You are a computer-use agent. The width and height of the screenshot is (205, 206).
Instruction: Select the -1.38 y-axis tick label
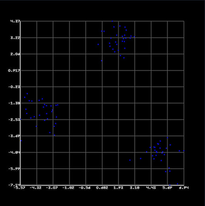click(15, 103)
